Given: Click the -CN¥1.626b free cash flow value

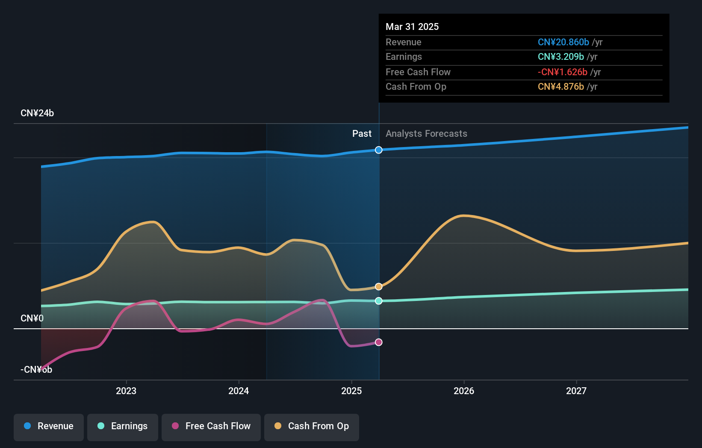Looking at the screenshot, I should pos(563,72).
